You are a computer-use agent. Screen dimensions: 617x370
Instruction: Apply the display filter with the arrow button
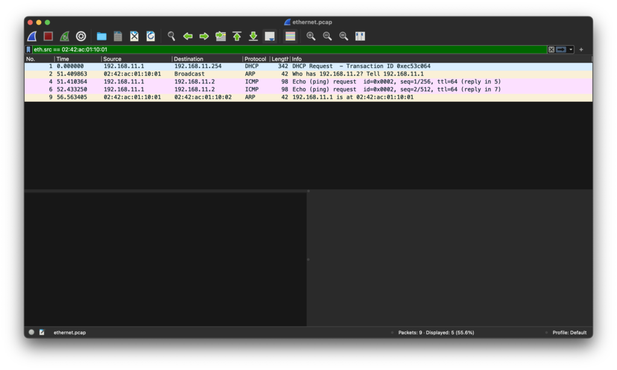click(561, 49)
